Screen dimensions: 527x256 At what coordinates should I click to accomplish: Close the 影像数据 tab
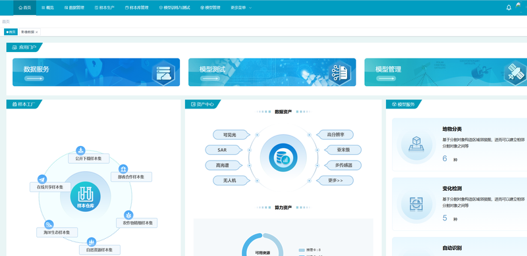[37, 32]
